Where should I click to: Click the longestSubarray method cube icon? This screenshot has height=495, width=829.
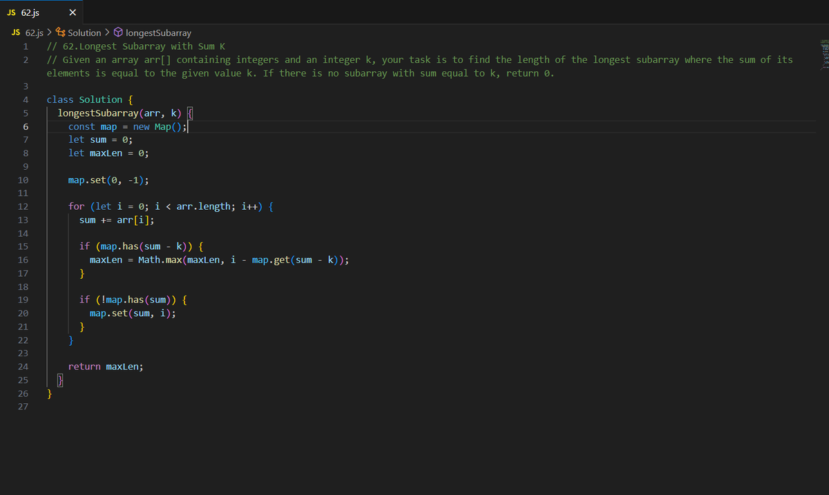119,32
